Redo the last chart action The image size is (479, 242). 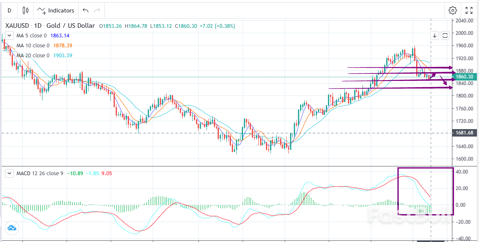pyautogui.click(x=97, y=10)
